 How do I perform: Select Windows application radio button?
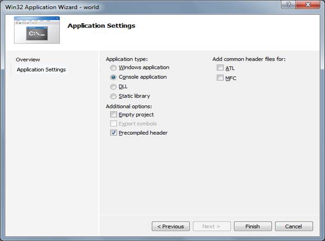pos(113,67)
